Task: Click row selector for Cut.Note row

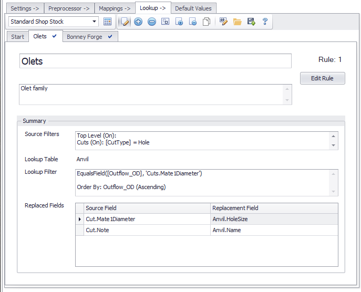Action: (x=80, y=230)
